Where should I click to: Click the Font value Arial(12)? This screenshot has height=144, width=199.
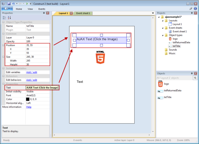38,95
